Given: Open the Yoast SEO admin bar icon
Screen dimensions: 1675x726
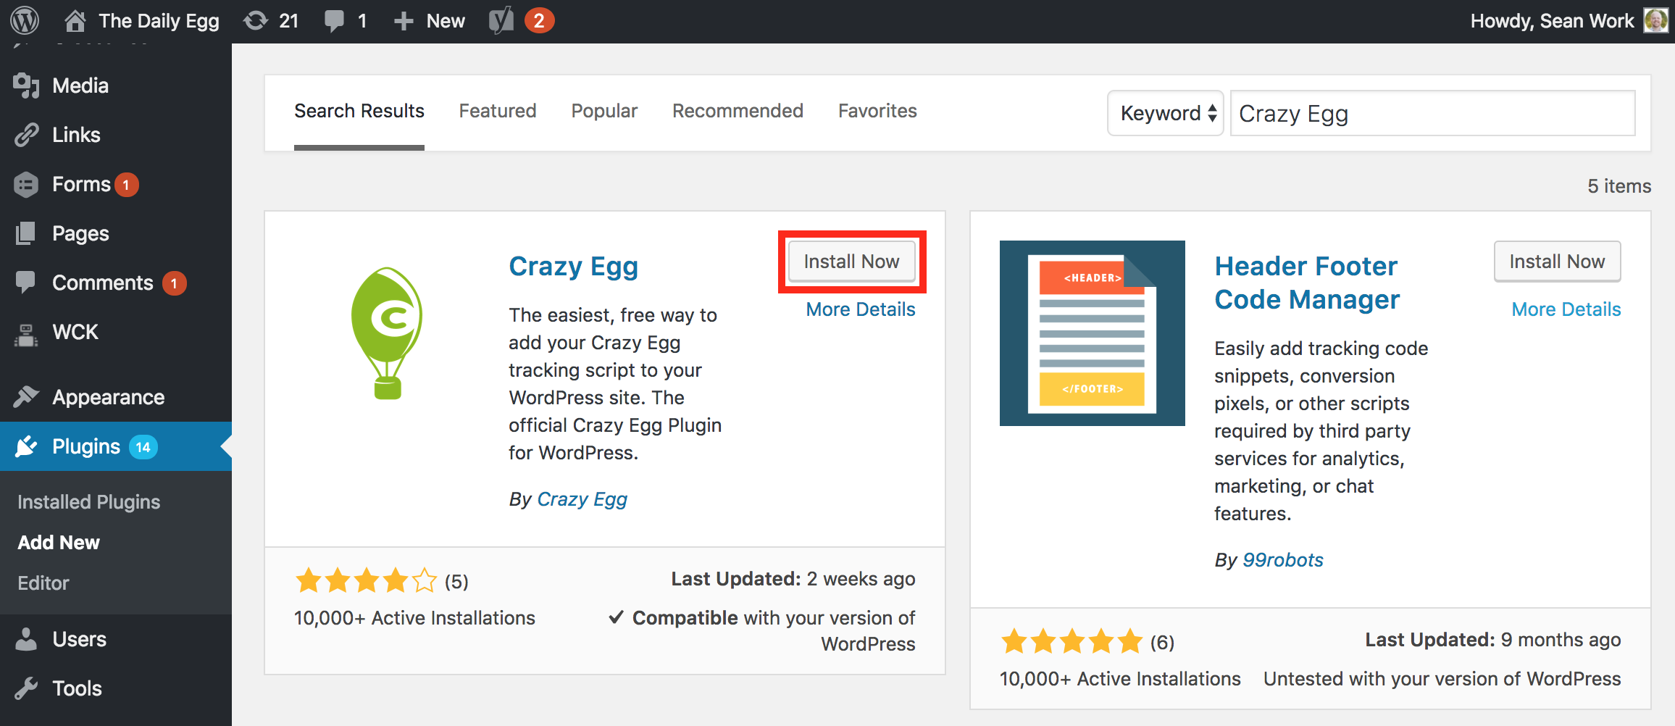Looking at the screenshot, I should click(501, 21).
